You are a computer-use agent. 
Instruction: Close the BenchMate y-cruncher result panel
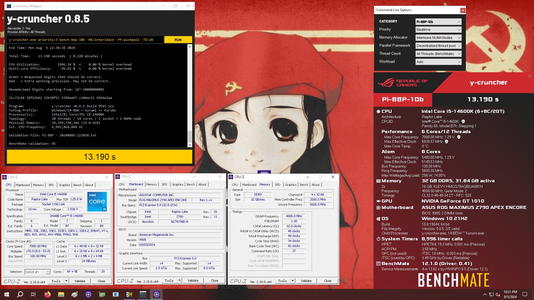[x=530, y=76]
